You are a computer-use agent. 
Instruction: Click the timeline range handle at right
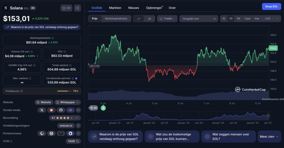pyautogui.click(x=268, y=116)
